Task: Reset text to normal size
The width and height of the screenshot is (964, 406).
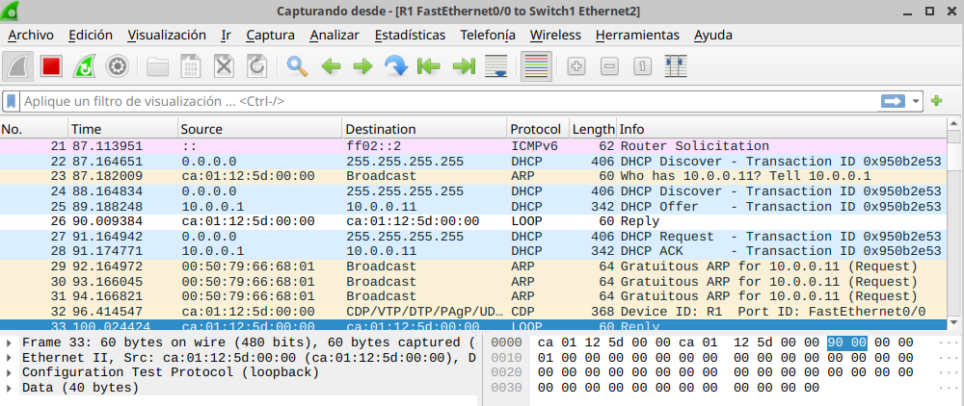Action: tap(642, 66)
